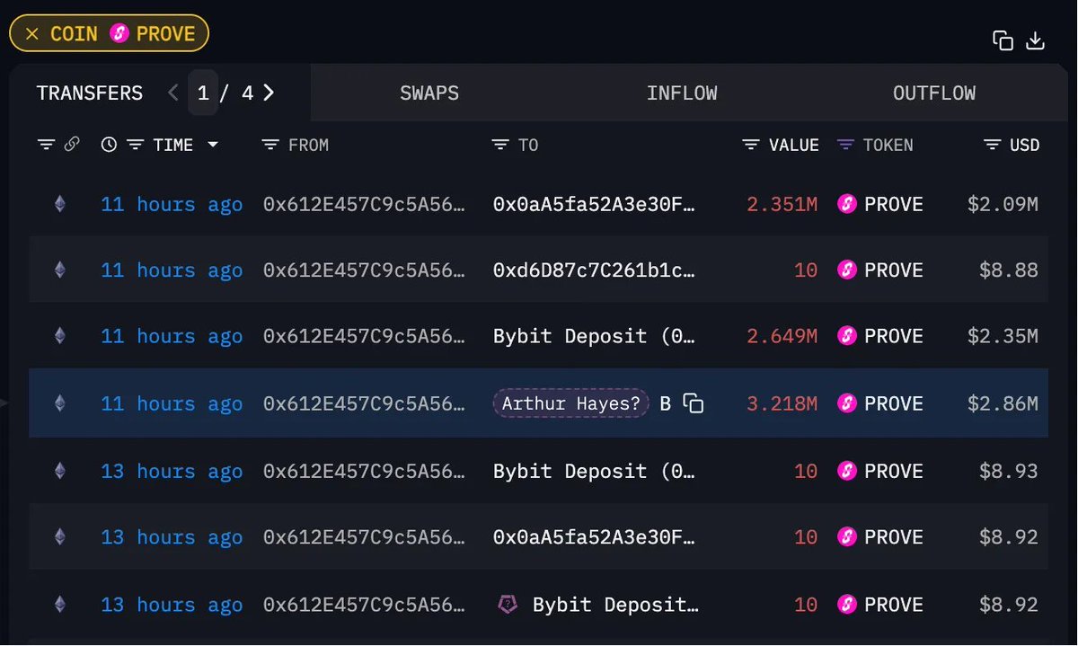Click the Ethereum icon in the 13-hour 0x0aA5fa52A3e30F row

[59, 537]
